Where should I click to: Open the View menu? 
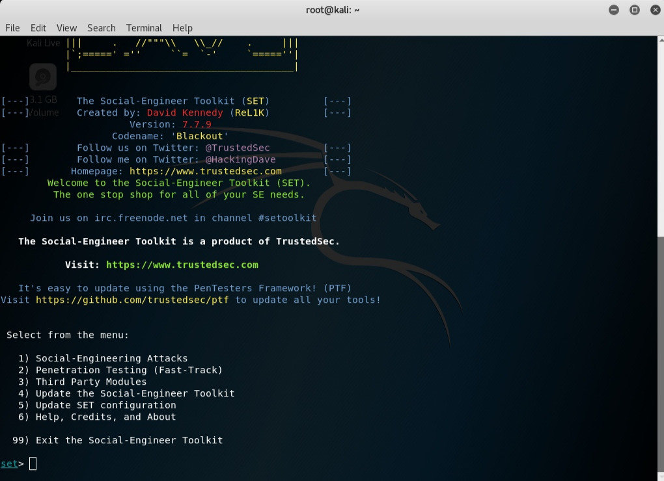click(66, 28)
